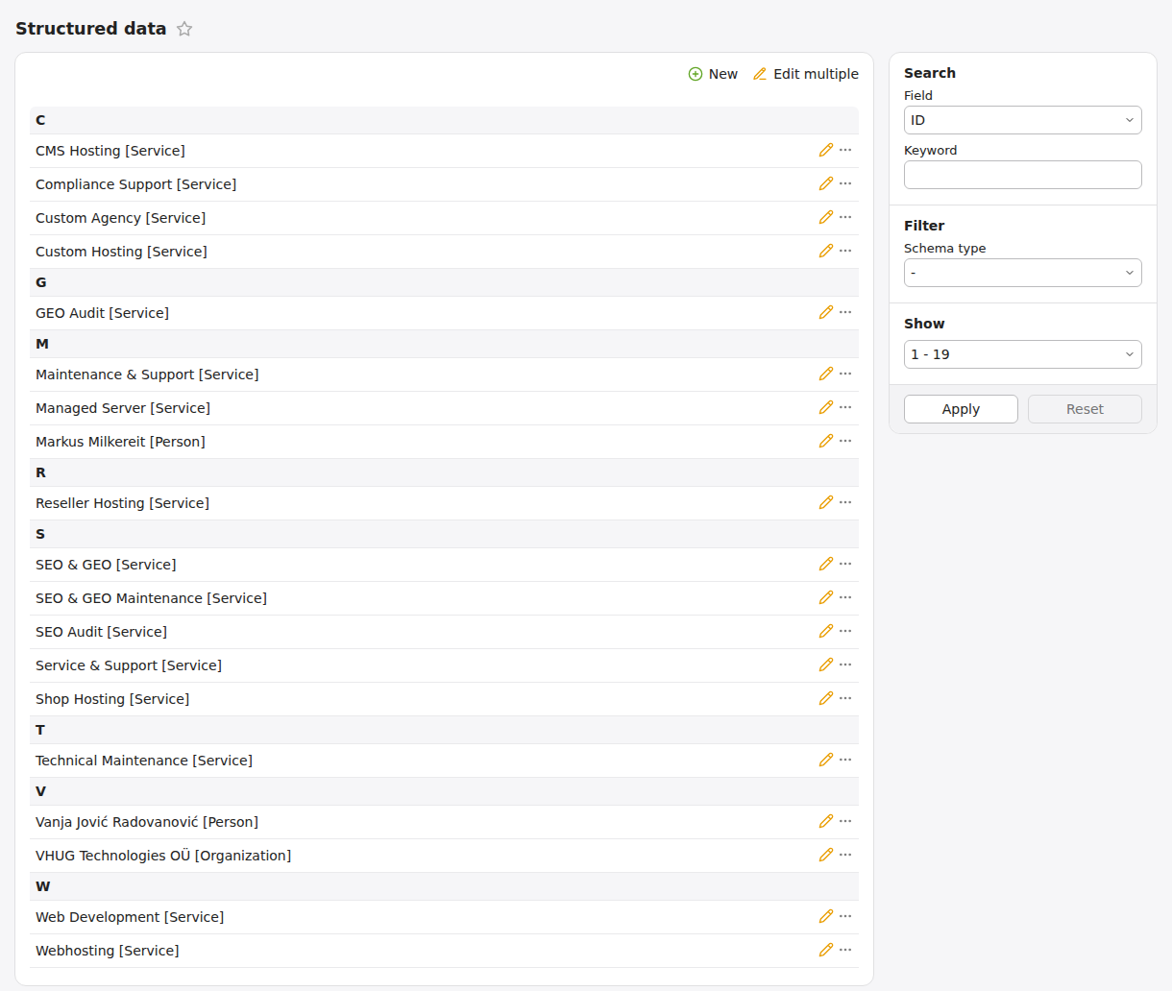Open SEO & GEO Maintenance [Service] entry
Image resolution: width=1172 pixels, height=991 pixels.
coord(151,598)
